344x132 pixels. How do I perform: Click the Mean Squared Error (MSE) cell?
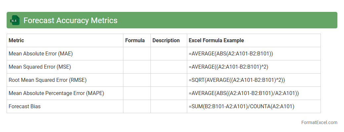pyautogui.click(x=40, y=67)
